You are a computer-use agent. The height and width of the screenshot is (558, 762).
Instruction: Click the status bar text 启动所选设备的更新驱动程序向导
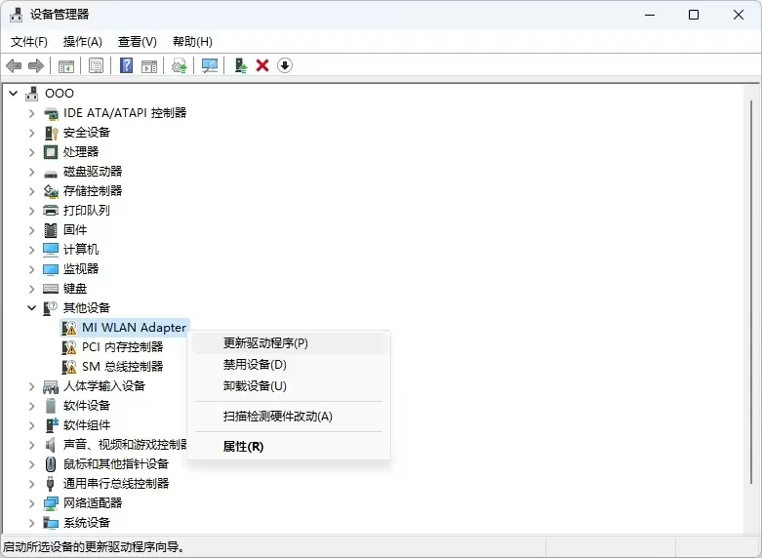[x=95, y=547]
